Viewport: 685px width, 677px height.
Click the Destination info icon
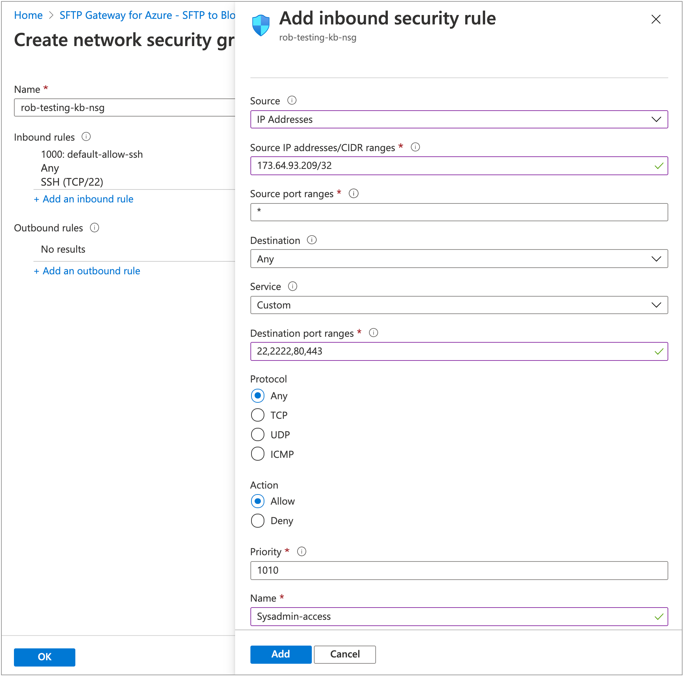(x=312, y=240)
